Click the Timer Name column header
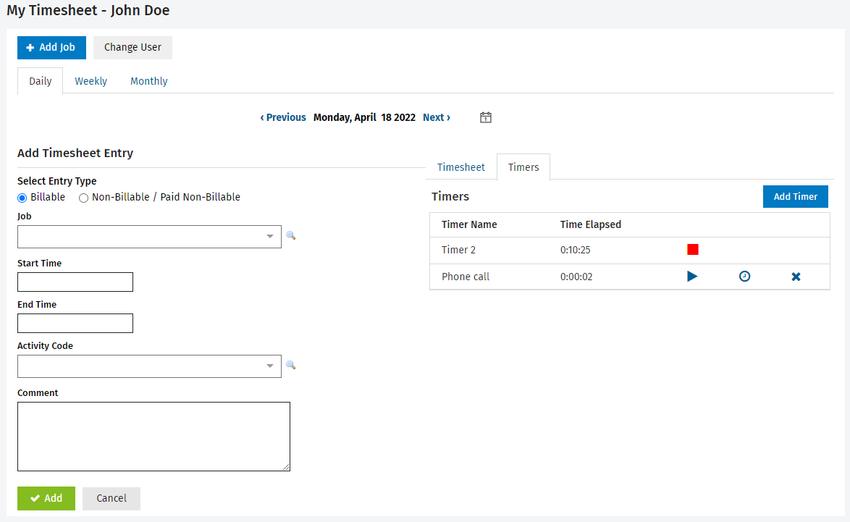850x522 pixels. [469, 224]
